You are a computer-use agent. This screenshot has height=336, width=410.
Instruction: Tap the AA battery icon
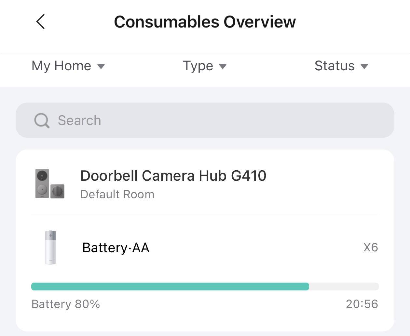click(50, 247)
